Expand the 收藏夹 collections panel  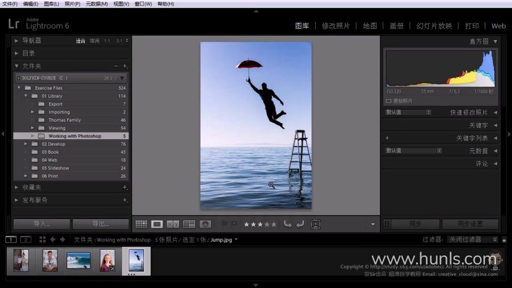point(17,188)
